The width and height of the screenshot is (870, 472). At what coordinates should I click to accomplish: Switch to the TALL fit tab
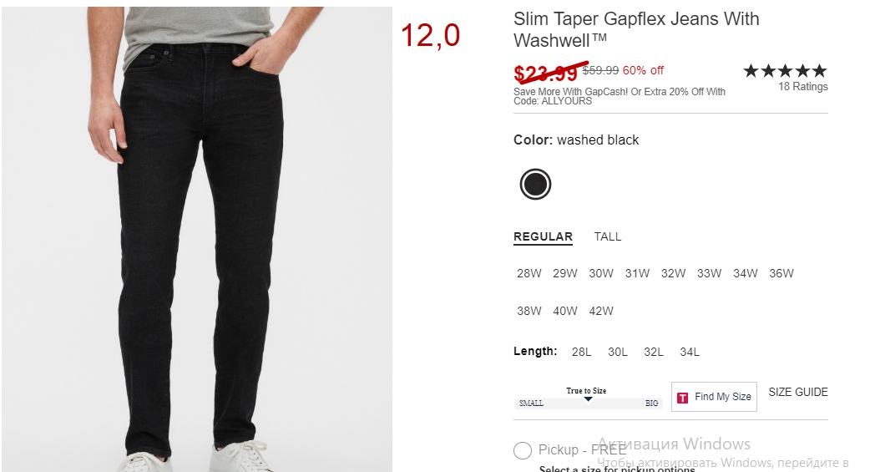pos(608,236)
